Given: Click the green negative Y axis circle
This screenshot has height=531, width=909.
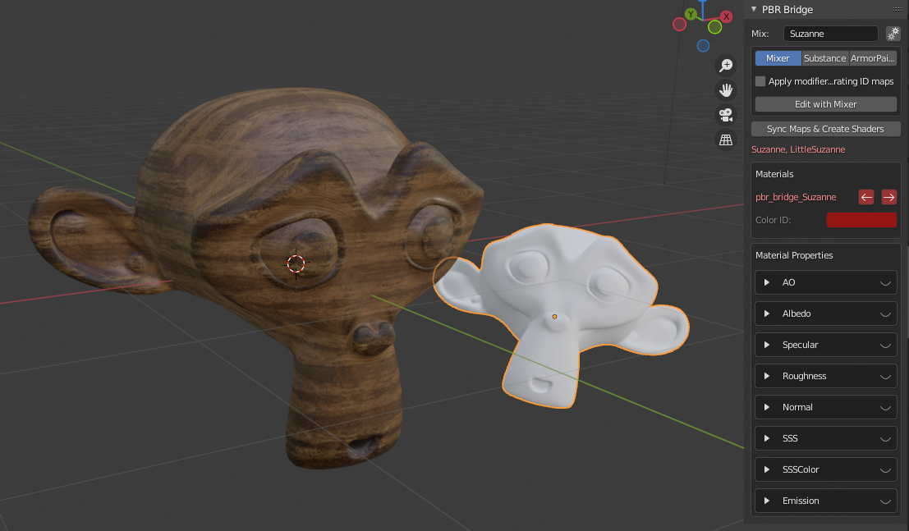Looking at the screenshot, I should pyautogui.click(x=714, y=26).
